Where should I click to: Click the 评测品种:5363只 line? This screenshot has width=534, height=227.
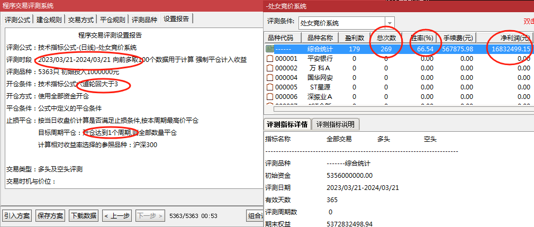pyautogui.click(x=62, y=72)
